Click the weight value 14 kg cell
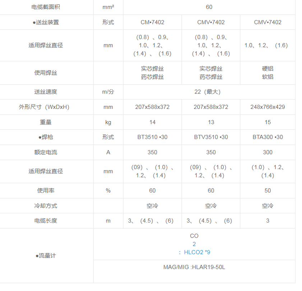 pos(152,122)
